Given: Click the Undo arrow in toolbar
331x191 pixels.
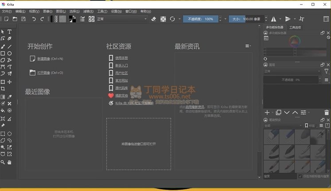Looking at the screenshot, I should tap(34, 19).
